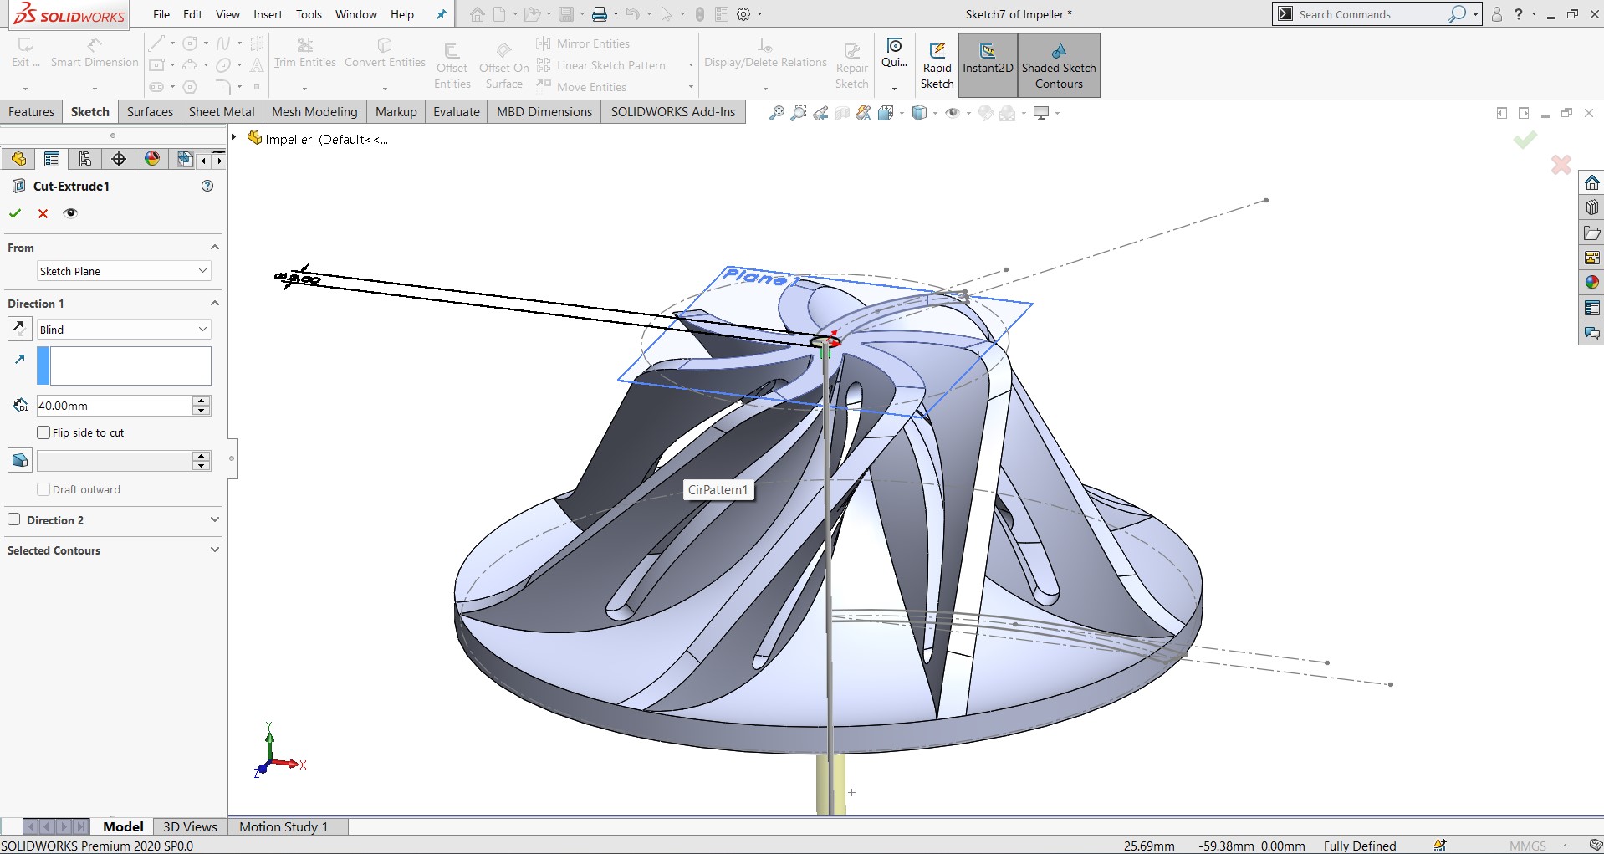Open Custom Properties pane icon
Image resolution: width=1604 pixels, height=854 pixels.
(1591, 308)
